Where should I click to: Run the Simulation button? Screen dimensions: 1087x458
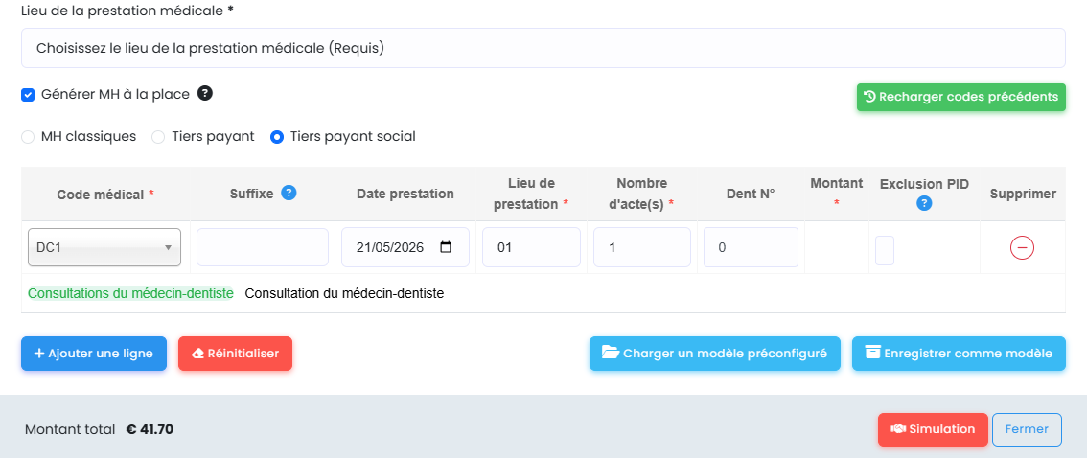(x=933, y=429)
